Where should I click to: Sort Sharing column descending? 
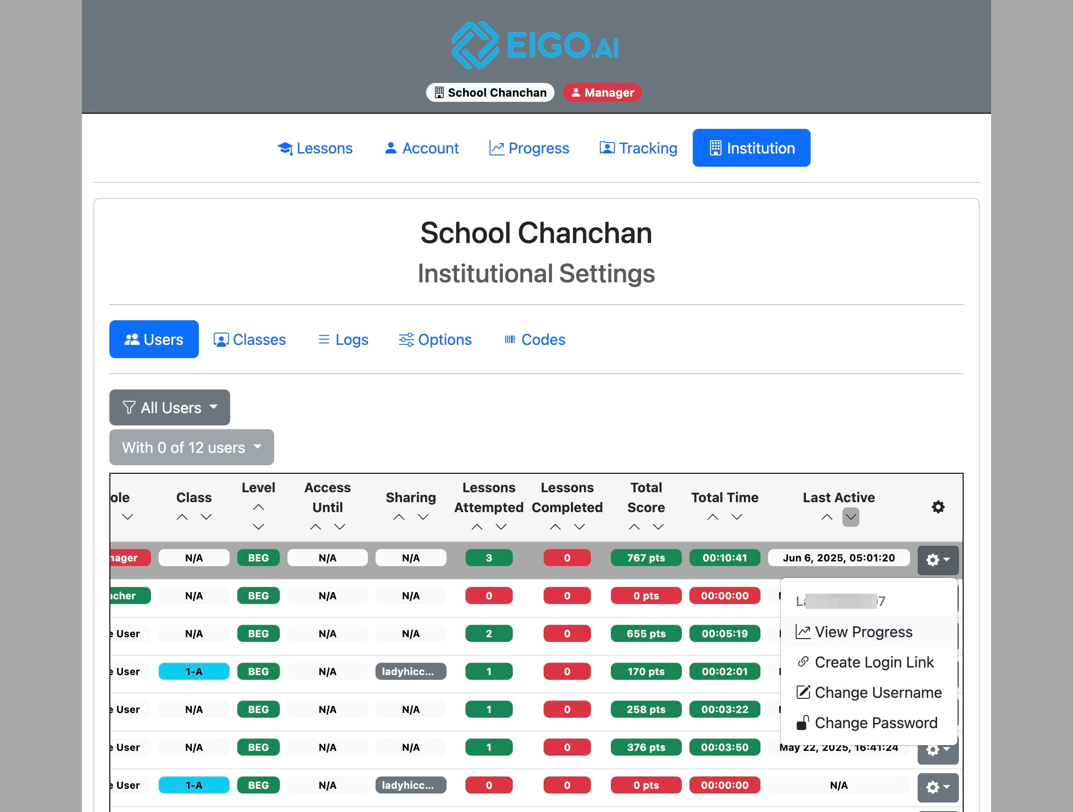click(x=423, y=517)
